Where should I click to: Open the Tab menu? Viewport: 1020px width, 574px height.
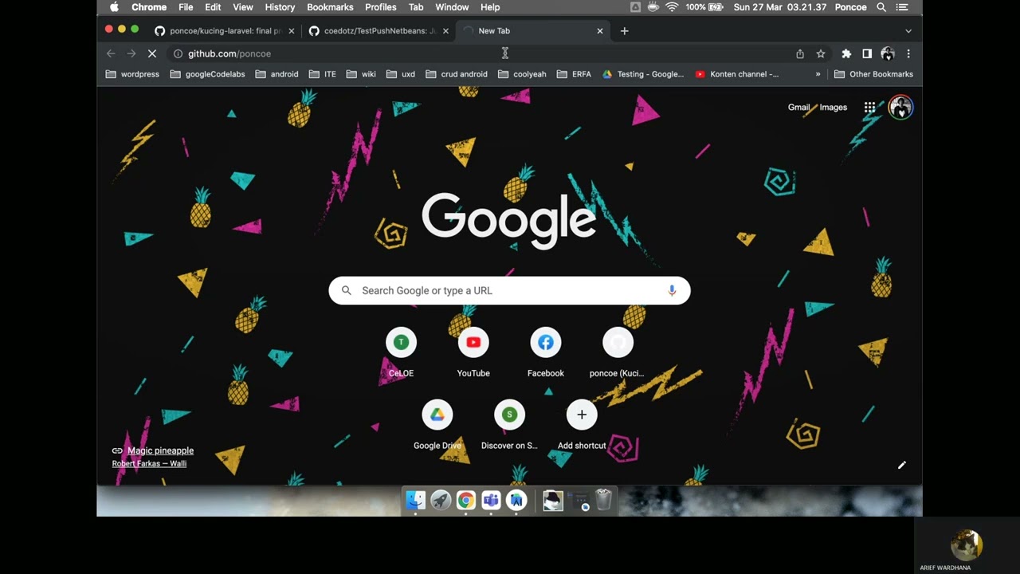pos(416,7)
